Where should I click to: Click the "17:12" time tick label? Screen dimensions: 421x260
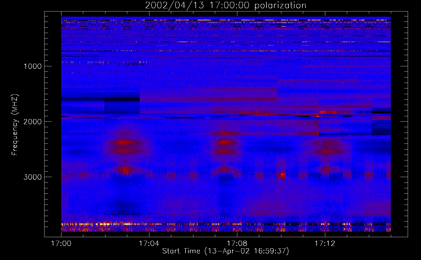(x=325, y=244)
